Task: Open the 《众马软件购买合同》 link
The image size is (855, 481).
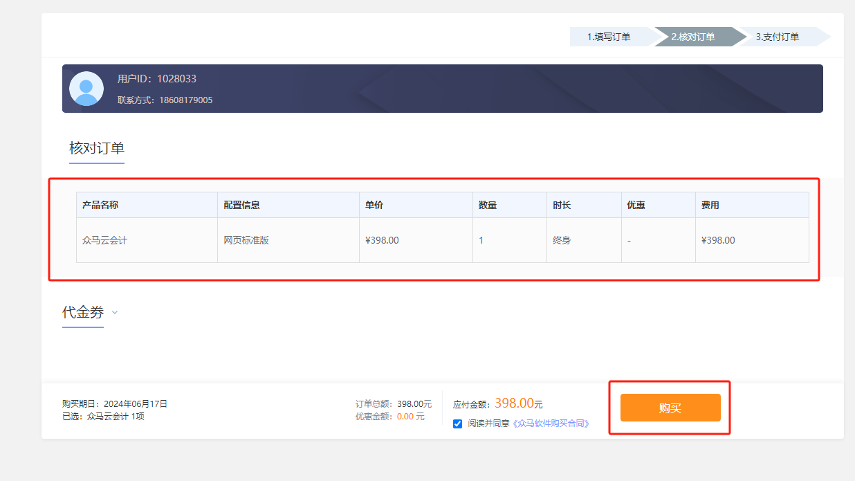Action: click(551, 424)
